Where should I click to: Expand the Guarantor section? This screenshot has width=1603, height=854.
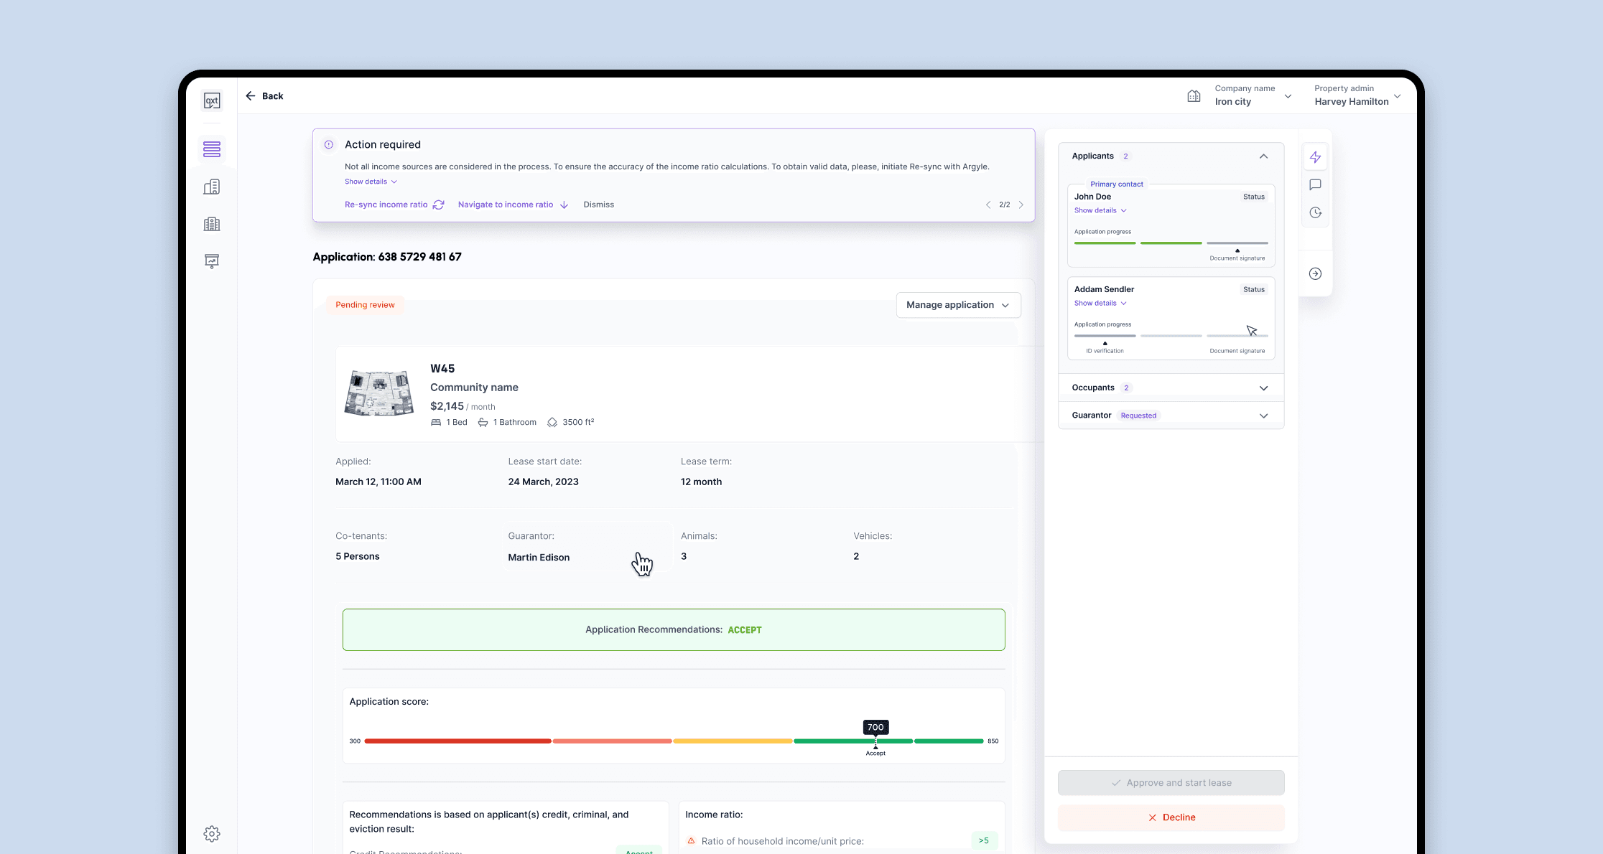pyautogui.click(x=1263, y=416)
